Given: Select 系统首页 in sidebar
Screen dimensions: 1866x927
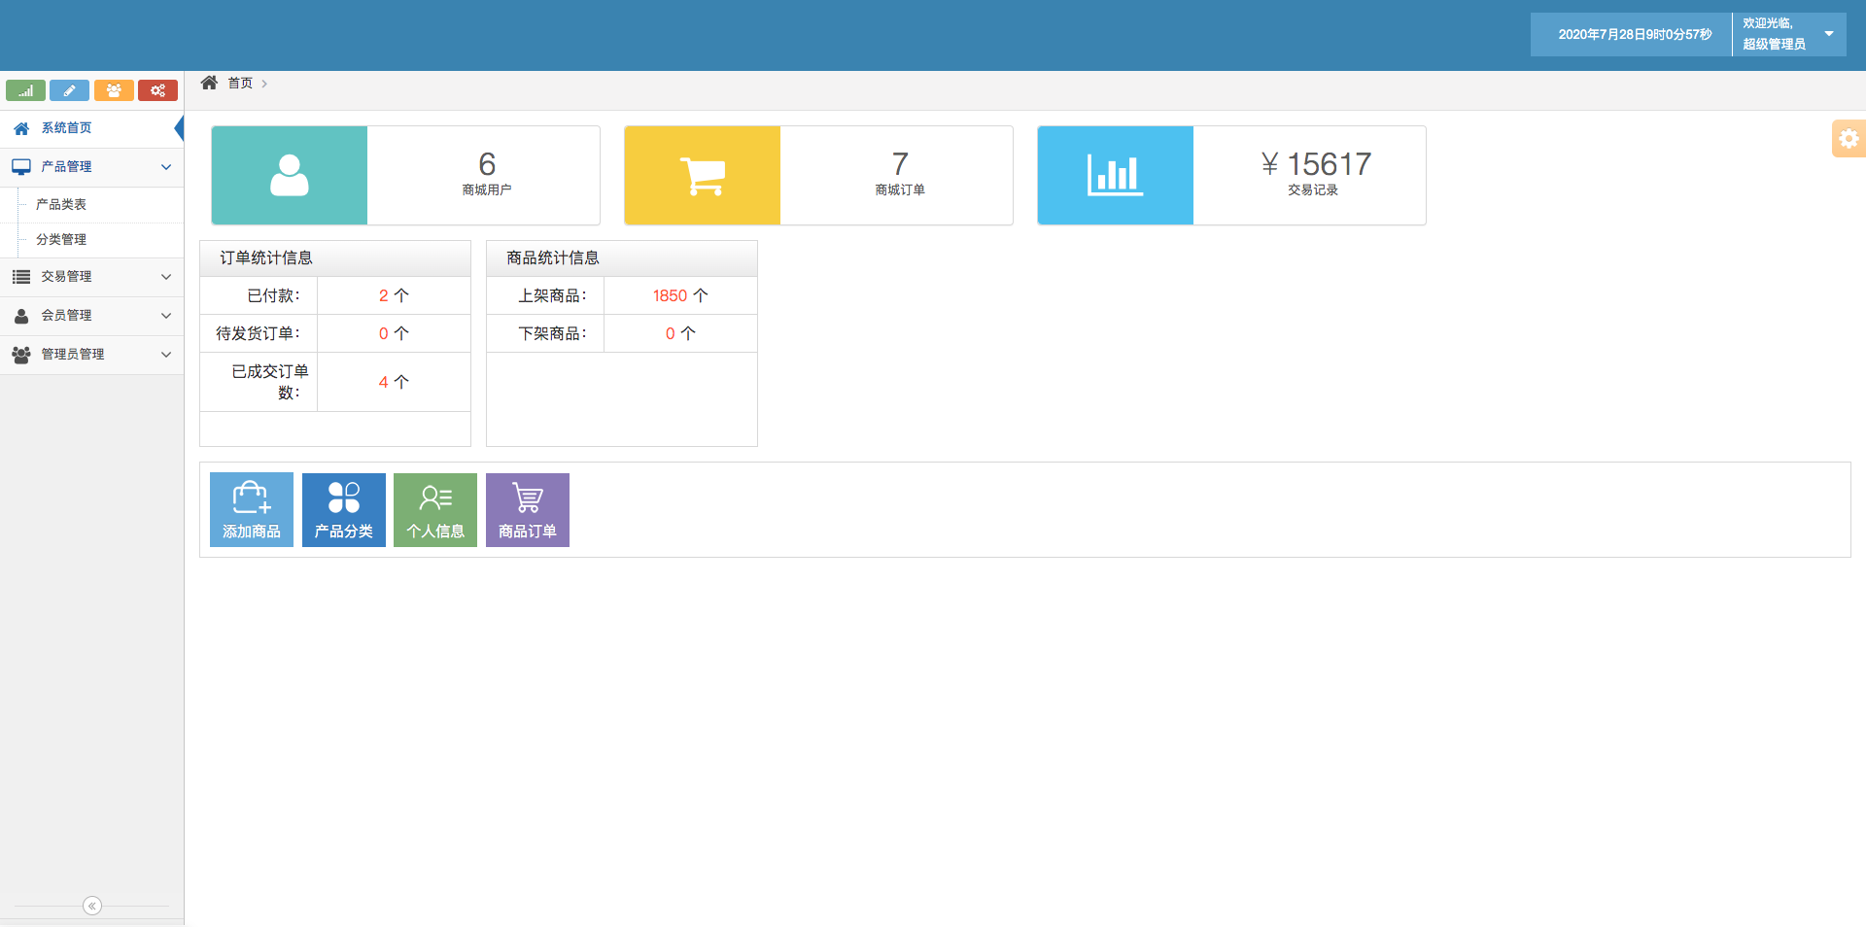Looking at the screenshot, I should coord(92,128).
